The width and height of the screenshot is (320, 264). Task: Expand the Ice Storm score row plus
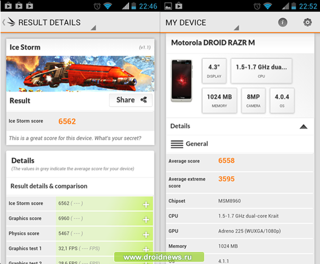(146, 204)
